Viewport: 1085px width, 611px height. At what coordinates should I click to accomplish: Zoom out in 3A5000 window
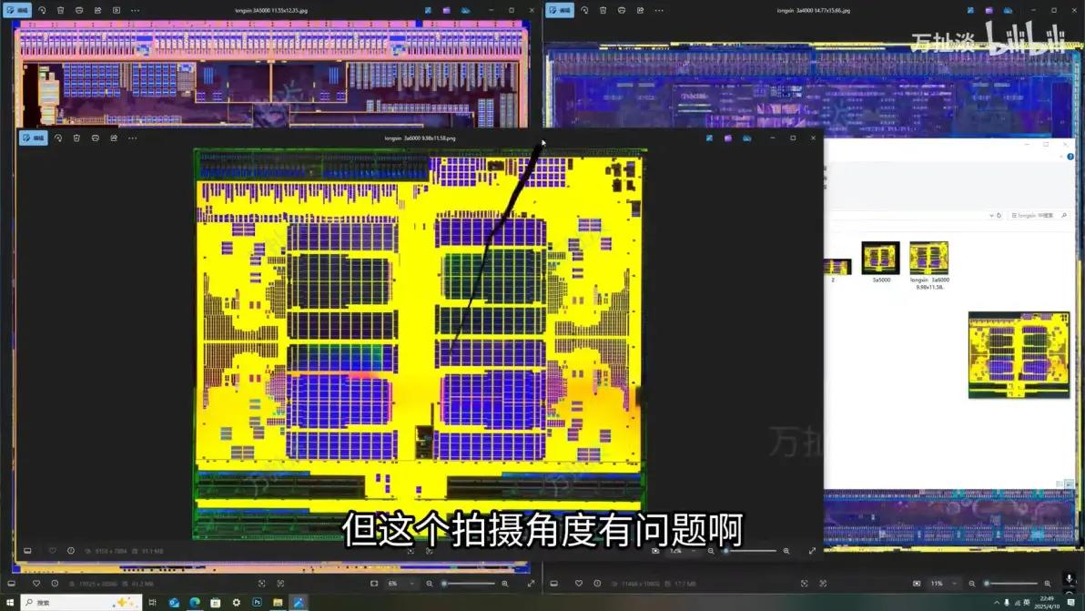click(429, 584)
